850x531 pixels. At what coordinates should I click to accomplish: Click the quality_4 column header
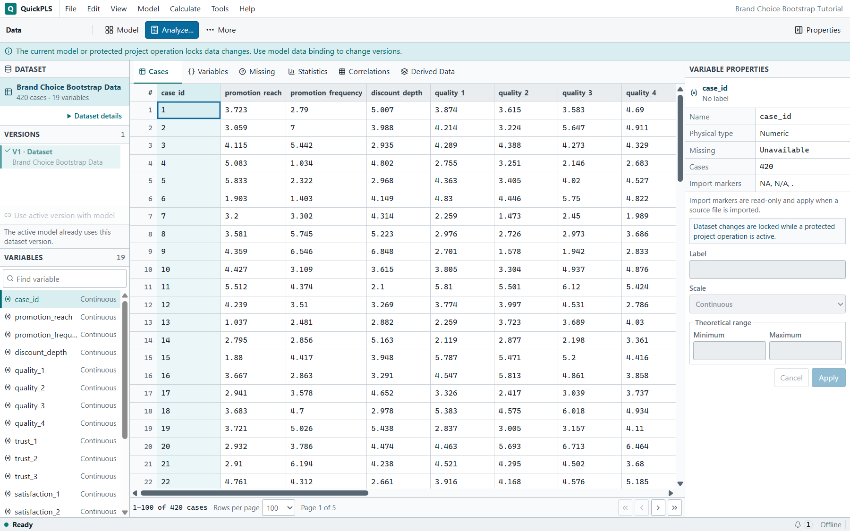pos(649,93)
